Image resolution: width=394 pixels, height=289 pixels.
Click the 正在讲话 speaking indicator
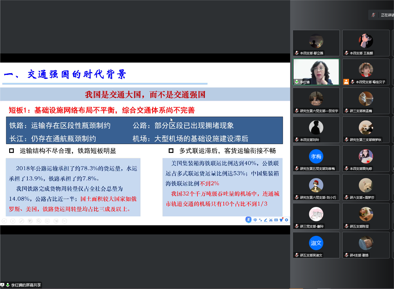pyautogui.click(x=387, y=15)
